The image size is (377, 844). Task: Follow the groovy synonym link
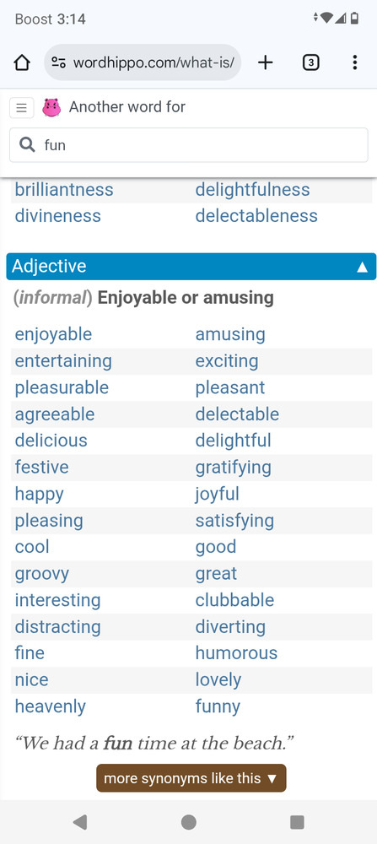[x=42, y=574]
